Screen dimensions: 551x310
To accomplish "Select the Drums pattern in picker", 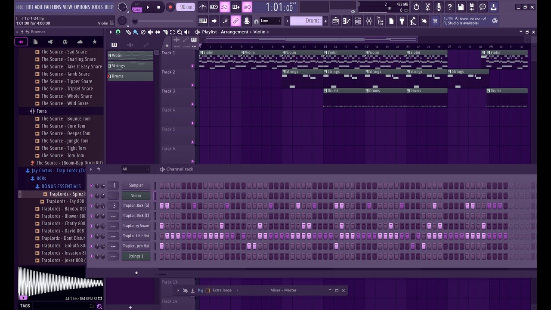I will coord(130,76).
